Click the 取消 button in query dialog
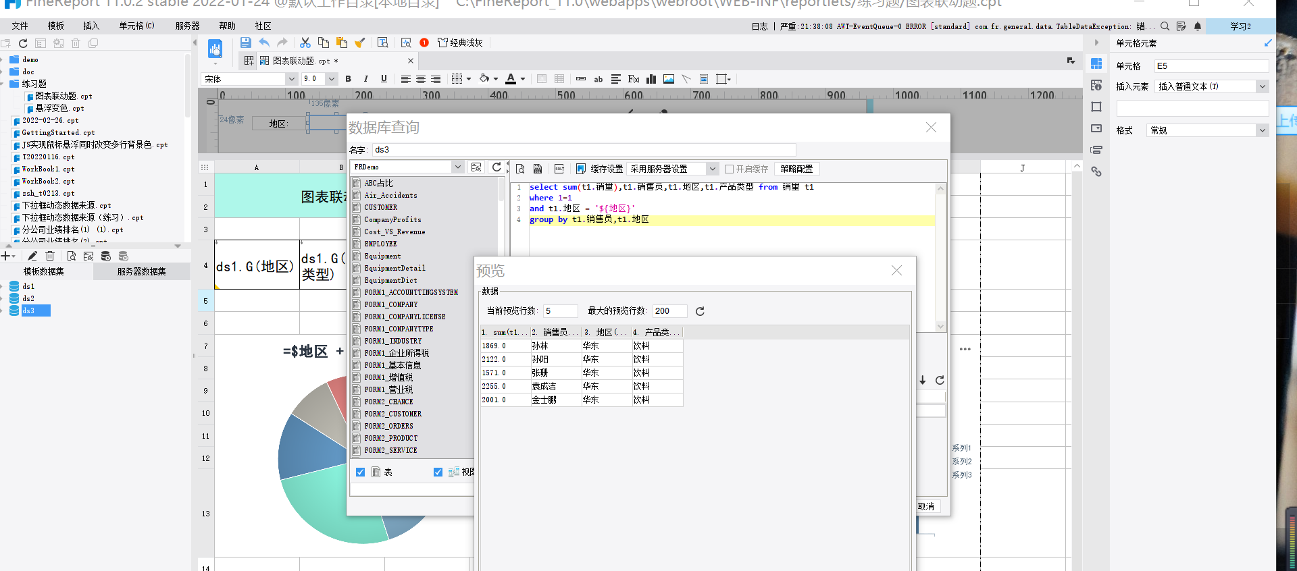Viewport: 1297px width, 571px height. coord(926,506)
